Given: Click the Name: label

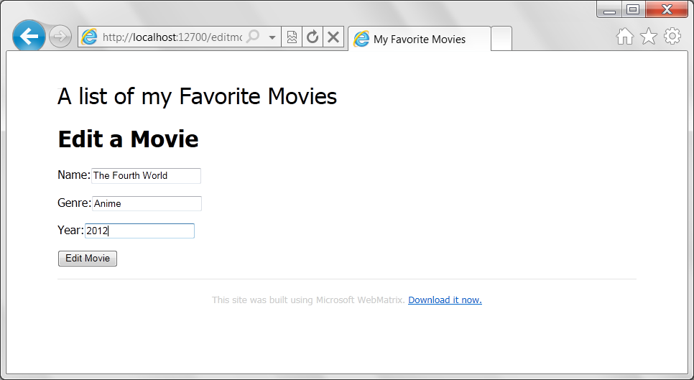Looking at the screenshot, I should [74, 175].
